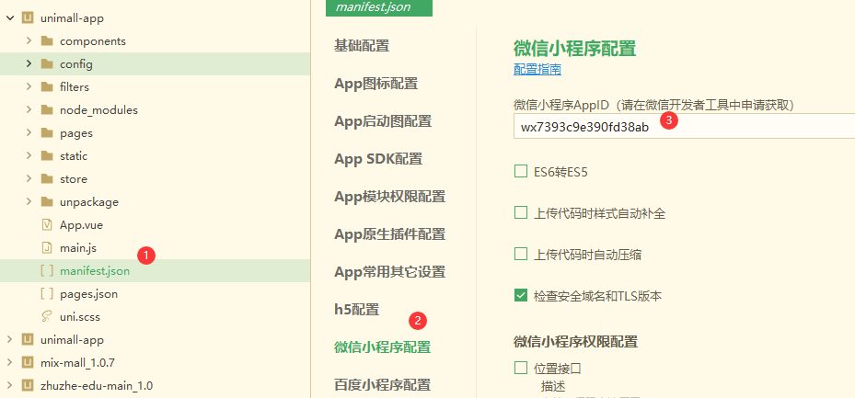
Task: Focus the 微信小程序AppID input field
Action: coord(684,127)
